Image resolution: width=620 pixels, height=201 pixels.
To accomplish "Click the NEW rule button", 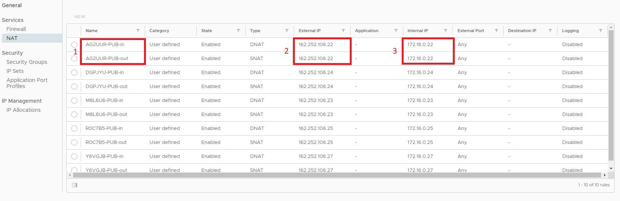I will coord(80,17).
